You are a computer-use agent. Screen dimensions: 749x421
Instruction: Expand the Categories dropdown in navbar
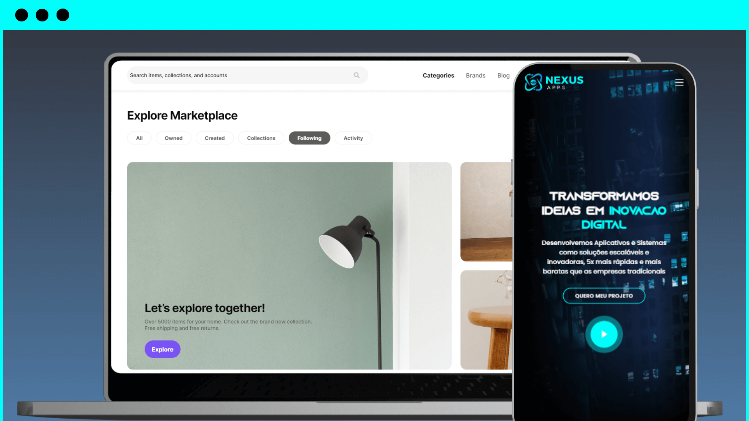(438, 75)
